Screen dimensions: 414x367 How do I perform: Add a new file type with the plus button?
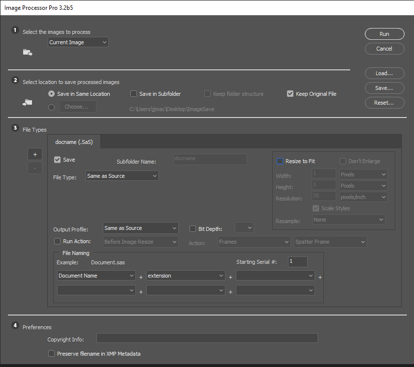point(34,154)
